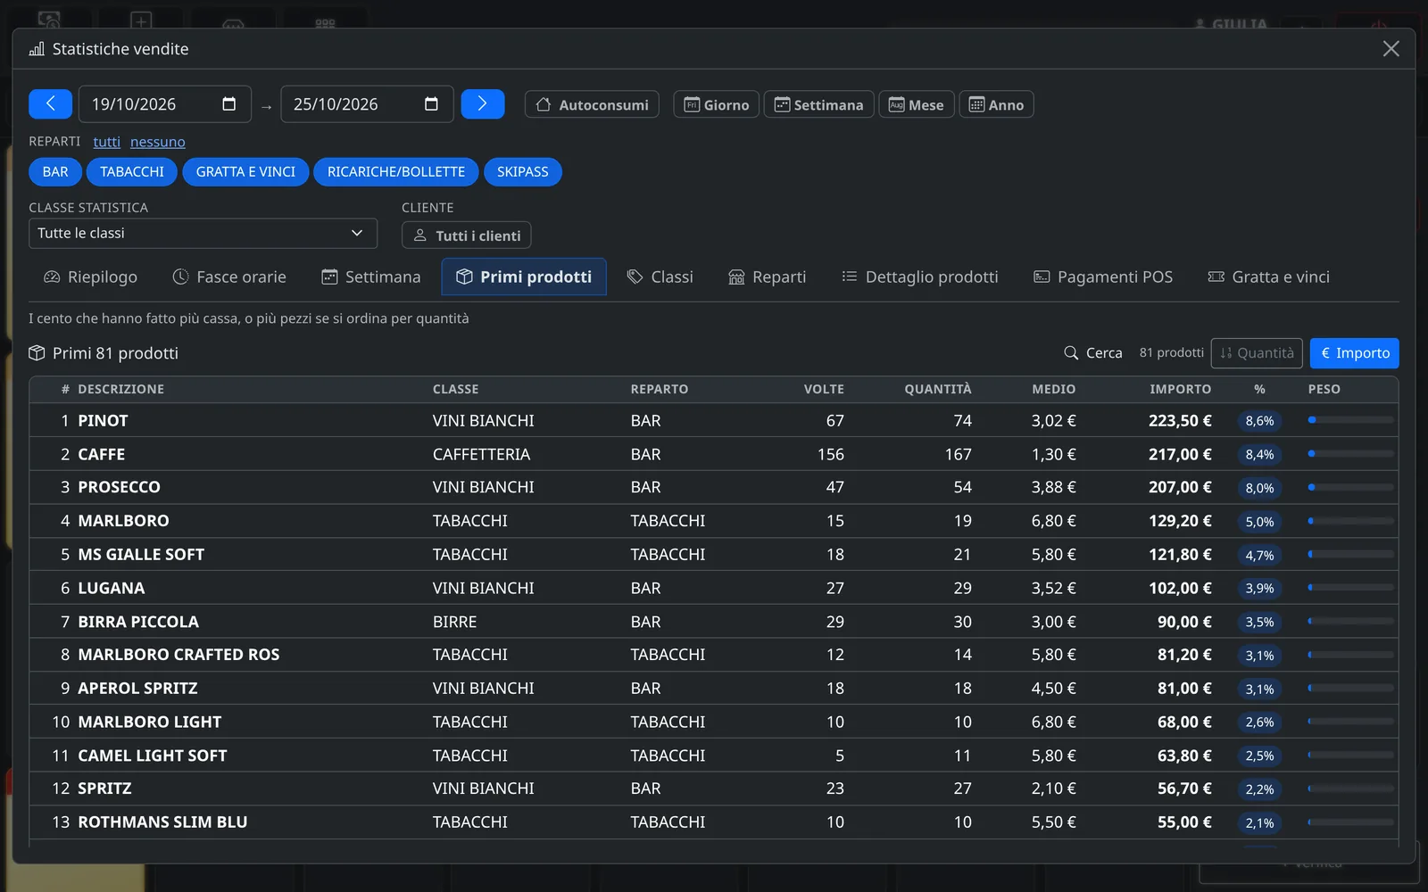Click the tutti departments link

[x=106, y=142]
